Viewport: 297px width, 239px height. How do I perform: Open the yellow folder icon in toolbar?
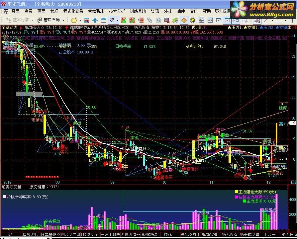point(74,20)
